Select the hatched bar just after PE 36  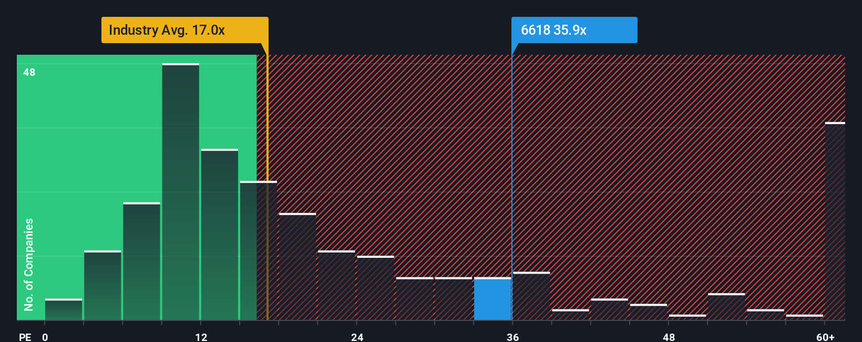[x=531, y=296]
